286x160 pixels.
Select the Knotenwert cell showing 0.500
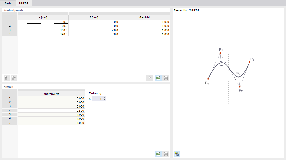coord(51,110)
